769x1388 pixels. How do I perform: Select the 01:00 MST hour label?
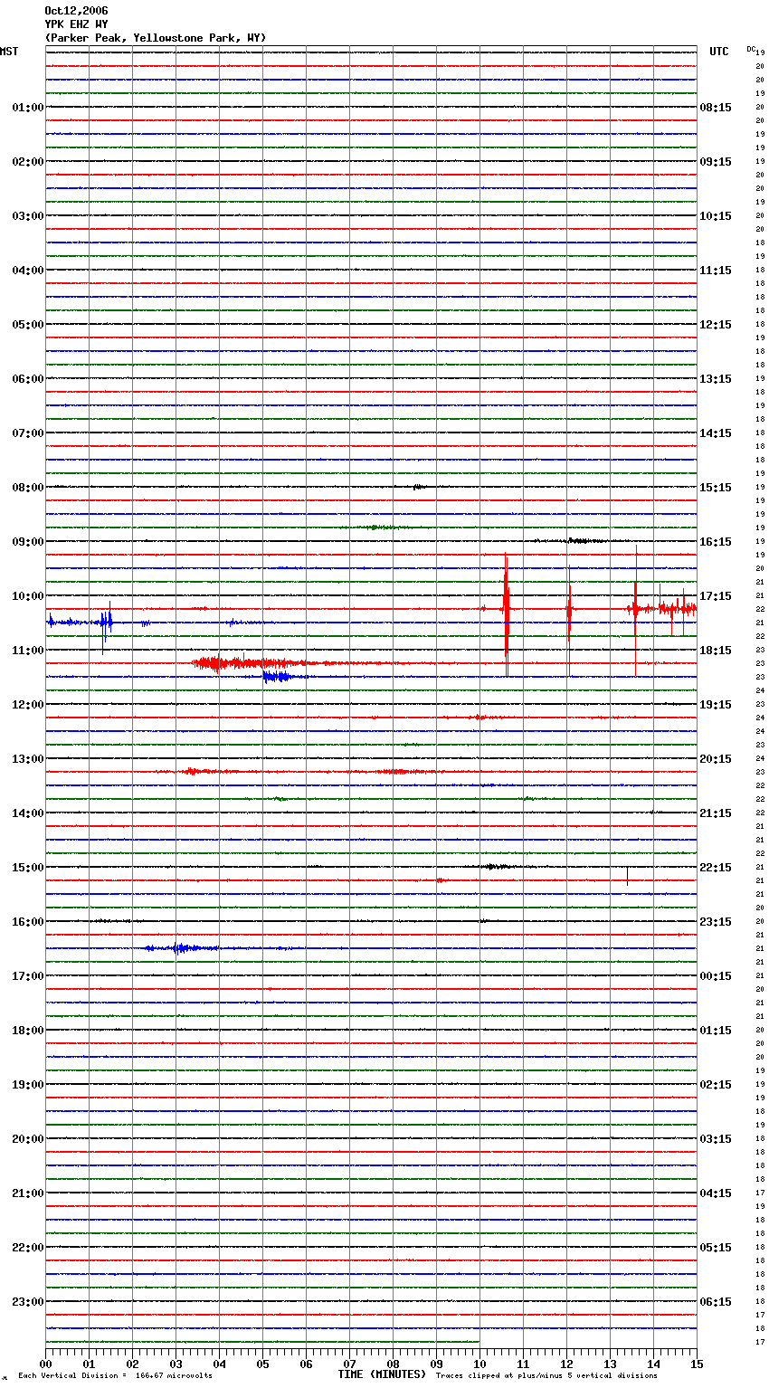tap(27, 108)
